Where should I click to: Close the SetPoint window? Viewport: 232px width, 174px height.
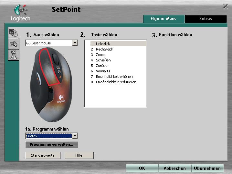point(226,6)
